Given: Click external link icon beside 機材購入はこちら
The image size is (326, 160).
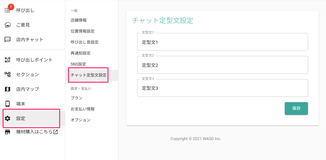Looking at the screenshot, I should (55, 132).
